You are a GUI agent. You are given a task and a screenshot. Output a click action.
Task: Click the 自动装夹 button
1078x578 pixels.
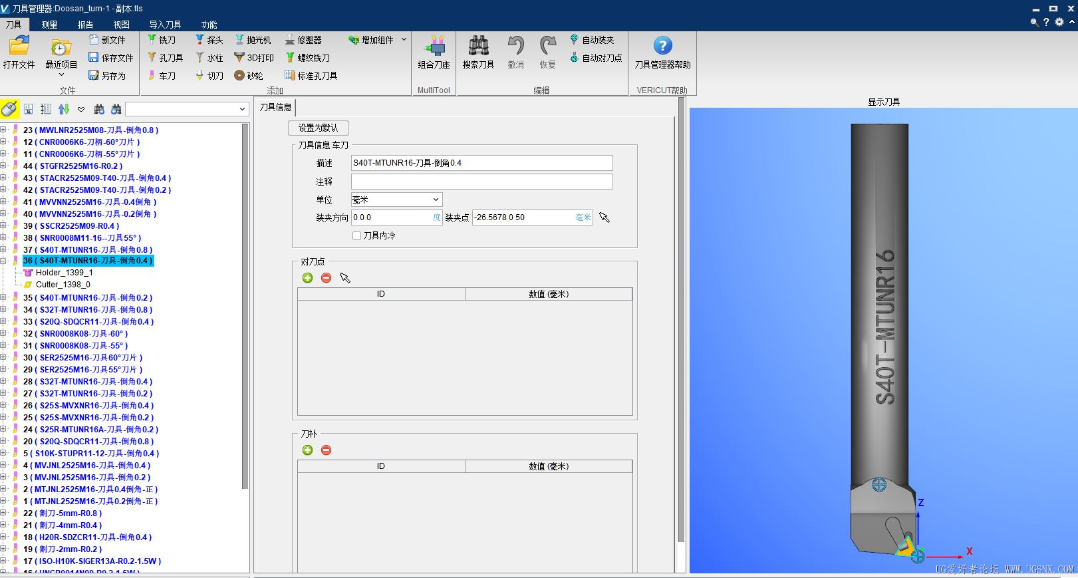592,40
